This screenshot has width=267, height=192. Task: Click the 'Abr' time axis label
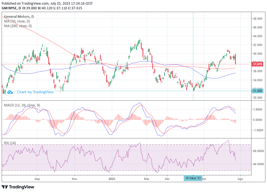167,179
